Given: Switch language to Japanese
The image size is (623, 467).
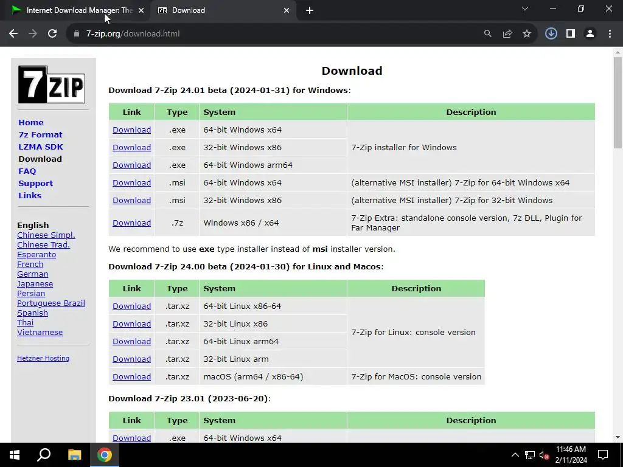Looking at the screenshot, I should 35,284.
